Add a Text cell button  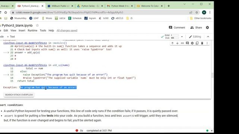(x=11, y=36)
